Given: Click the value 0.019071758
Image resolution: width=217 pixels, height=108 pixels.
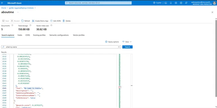Looking at the screenshot, I should 23,61.
